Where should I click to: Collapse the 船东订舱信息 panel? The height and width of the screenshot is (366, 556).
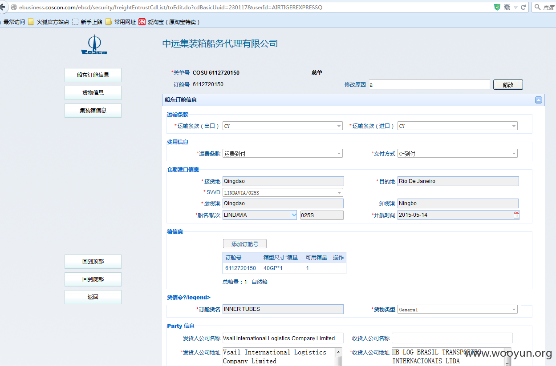pos(539,100)
